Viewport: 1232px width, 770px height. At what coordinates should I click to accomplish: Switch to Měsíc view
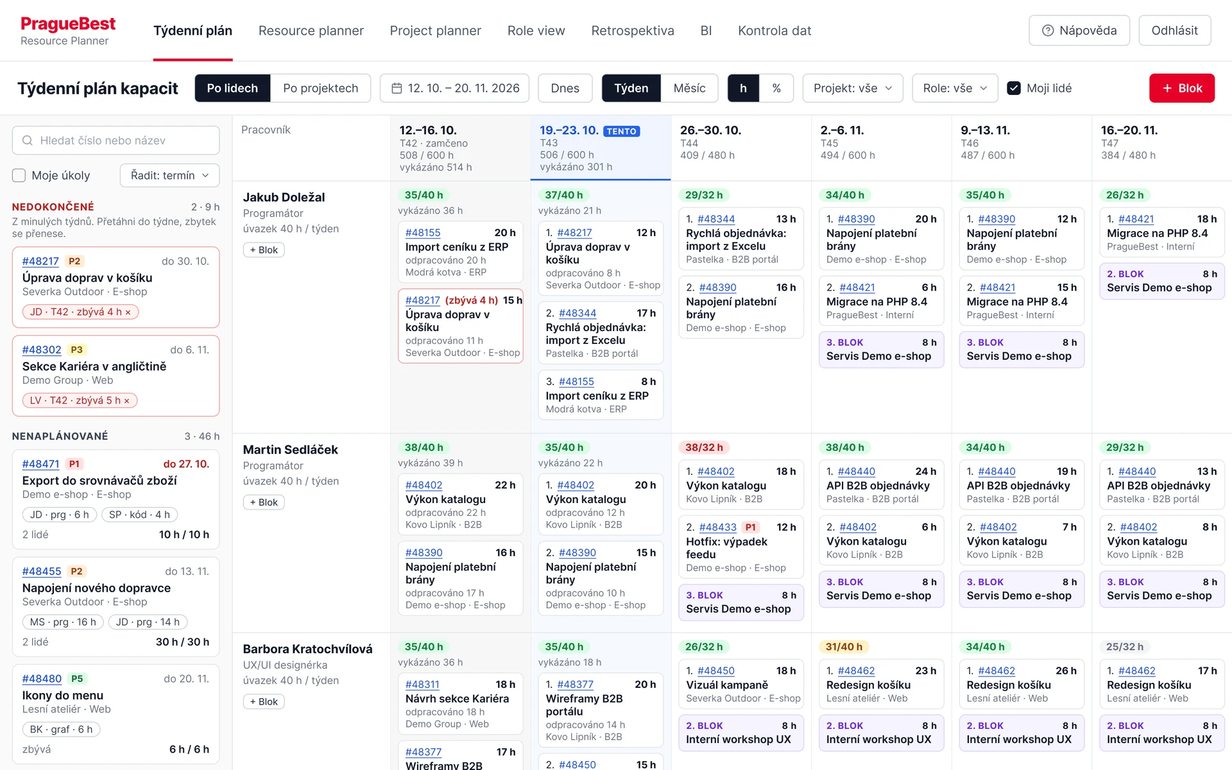tap(689, 88)
